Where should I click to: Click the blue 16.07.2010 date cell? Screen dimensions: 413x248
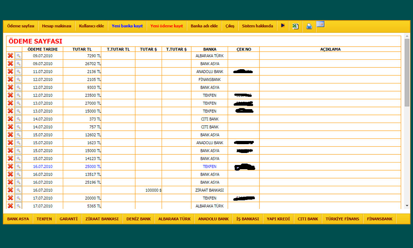[x=43, y=166]
